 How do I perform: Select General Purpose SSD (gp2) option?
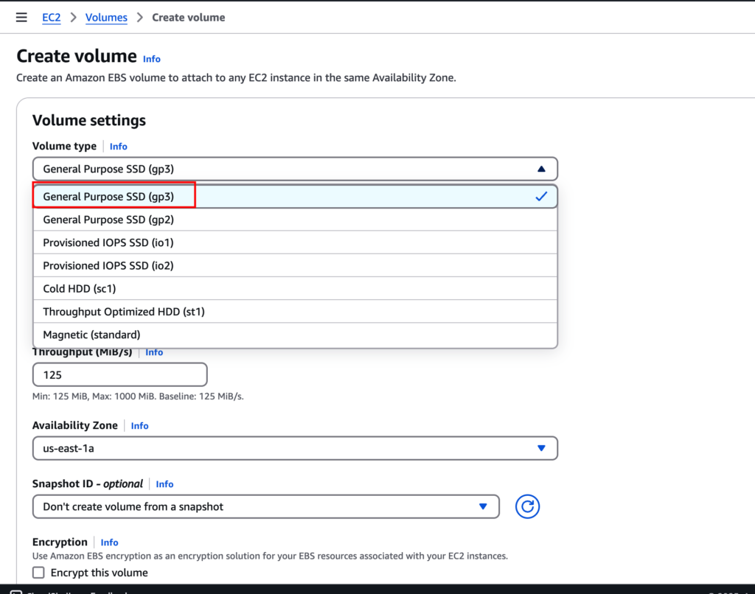tap(295, 220)
